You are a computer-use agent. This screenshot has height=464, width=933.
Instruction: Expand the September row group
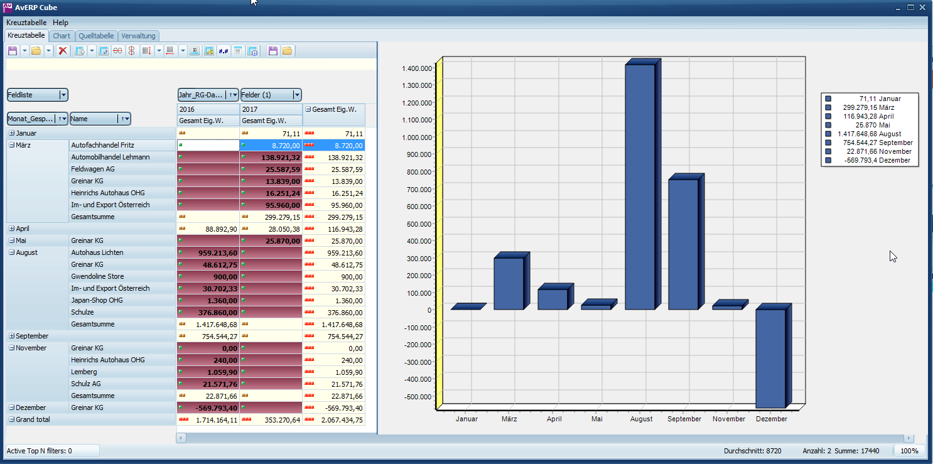tap(12, 337)
